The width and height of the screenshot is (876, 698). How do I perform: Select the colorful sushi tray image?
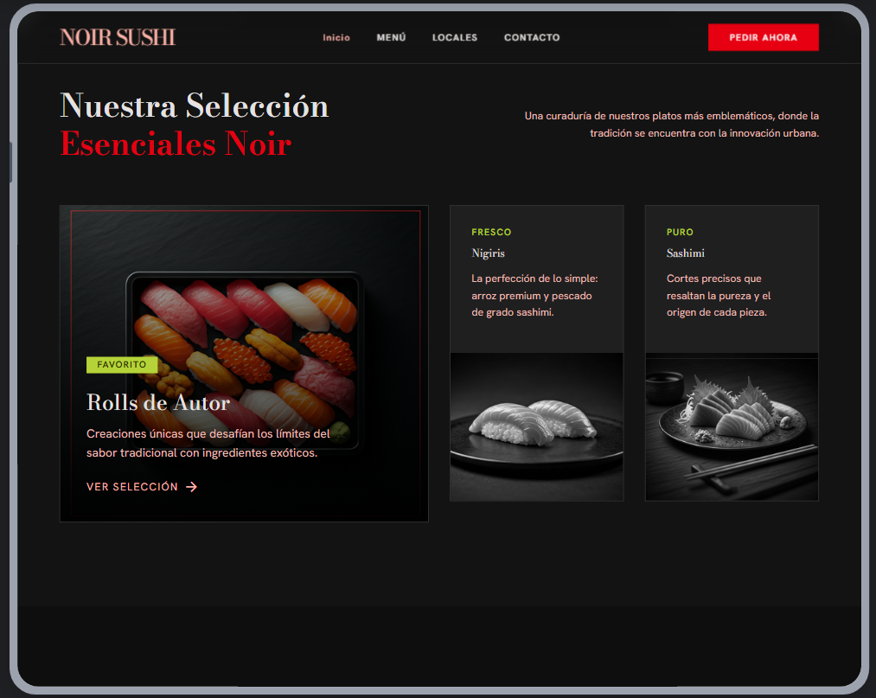[x=244, y=363]
